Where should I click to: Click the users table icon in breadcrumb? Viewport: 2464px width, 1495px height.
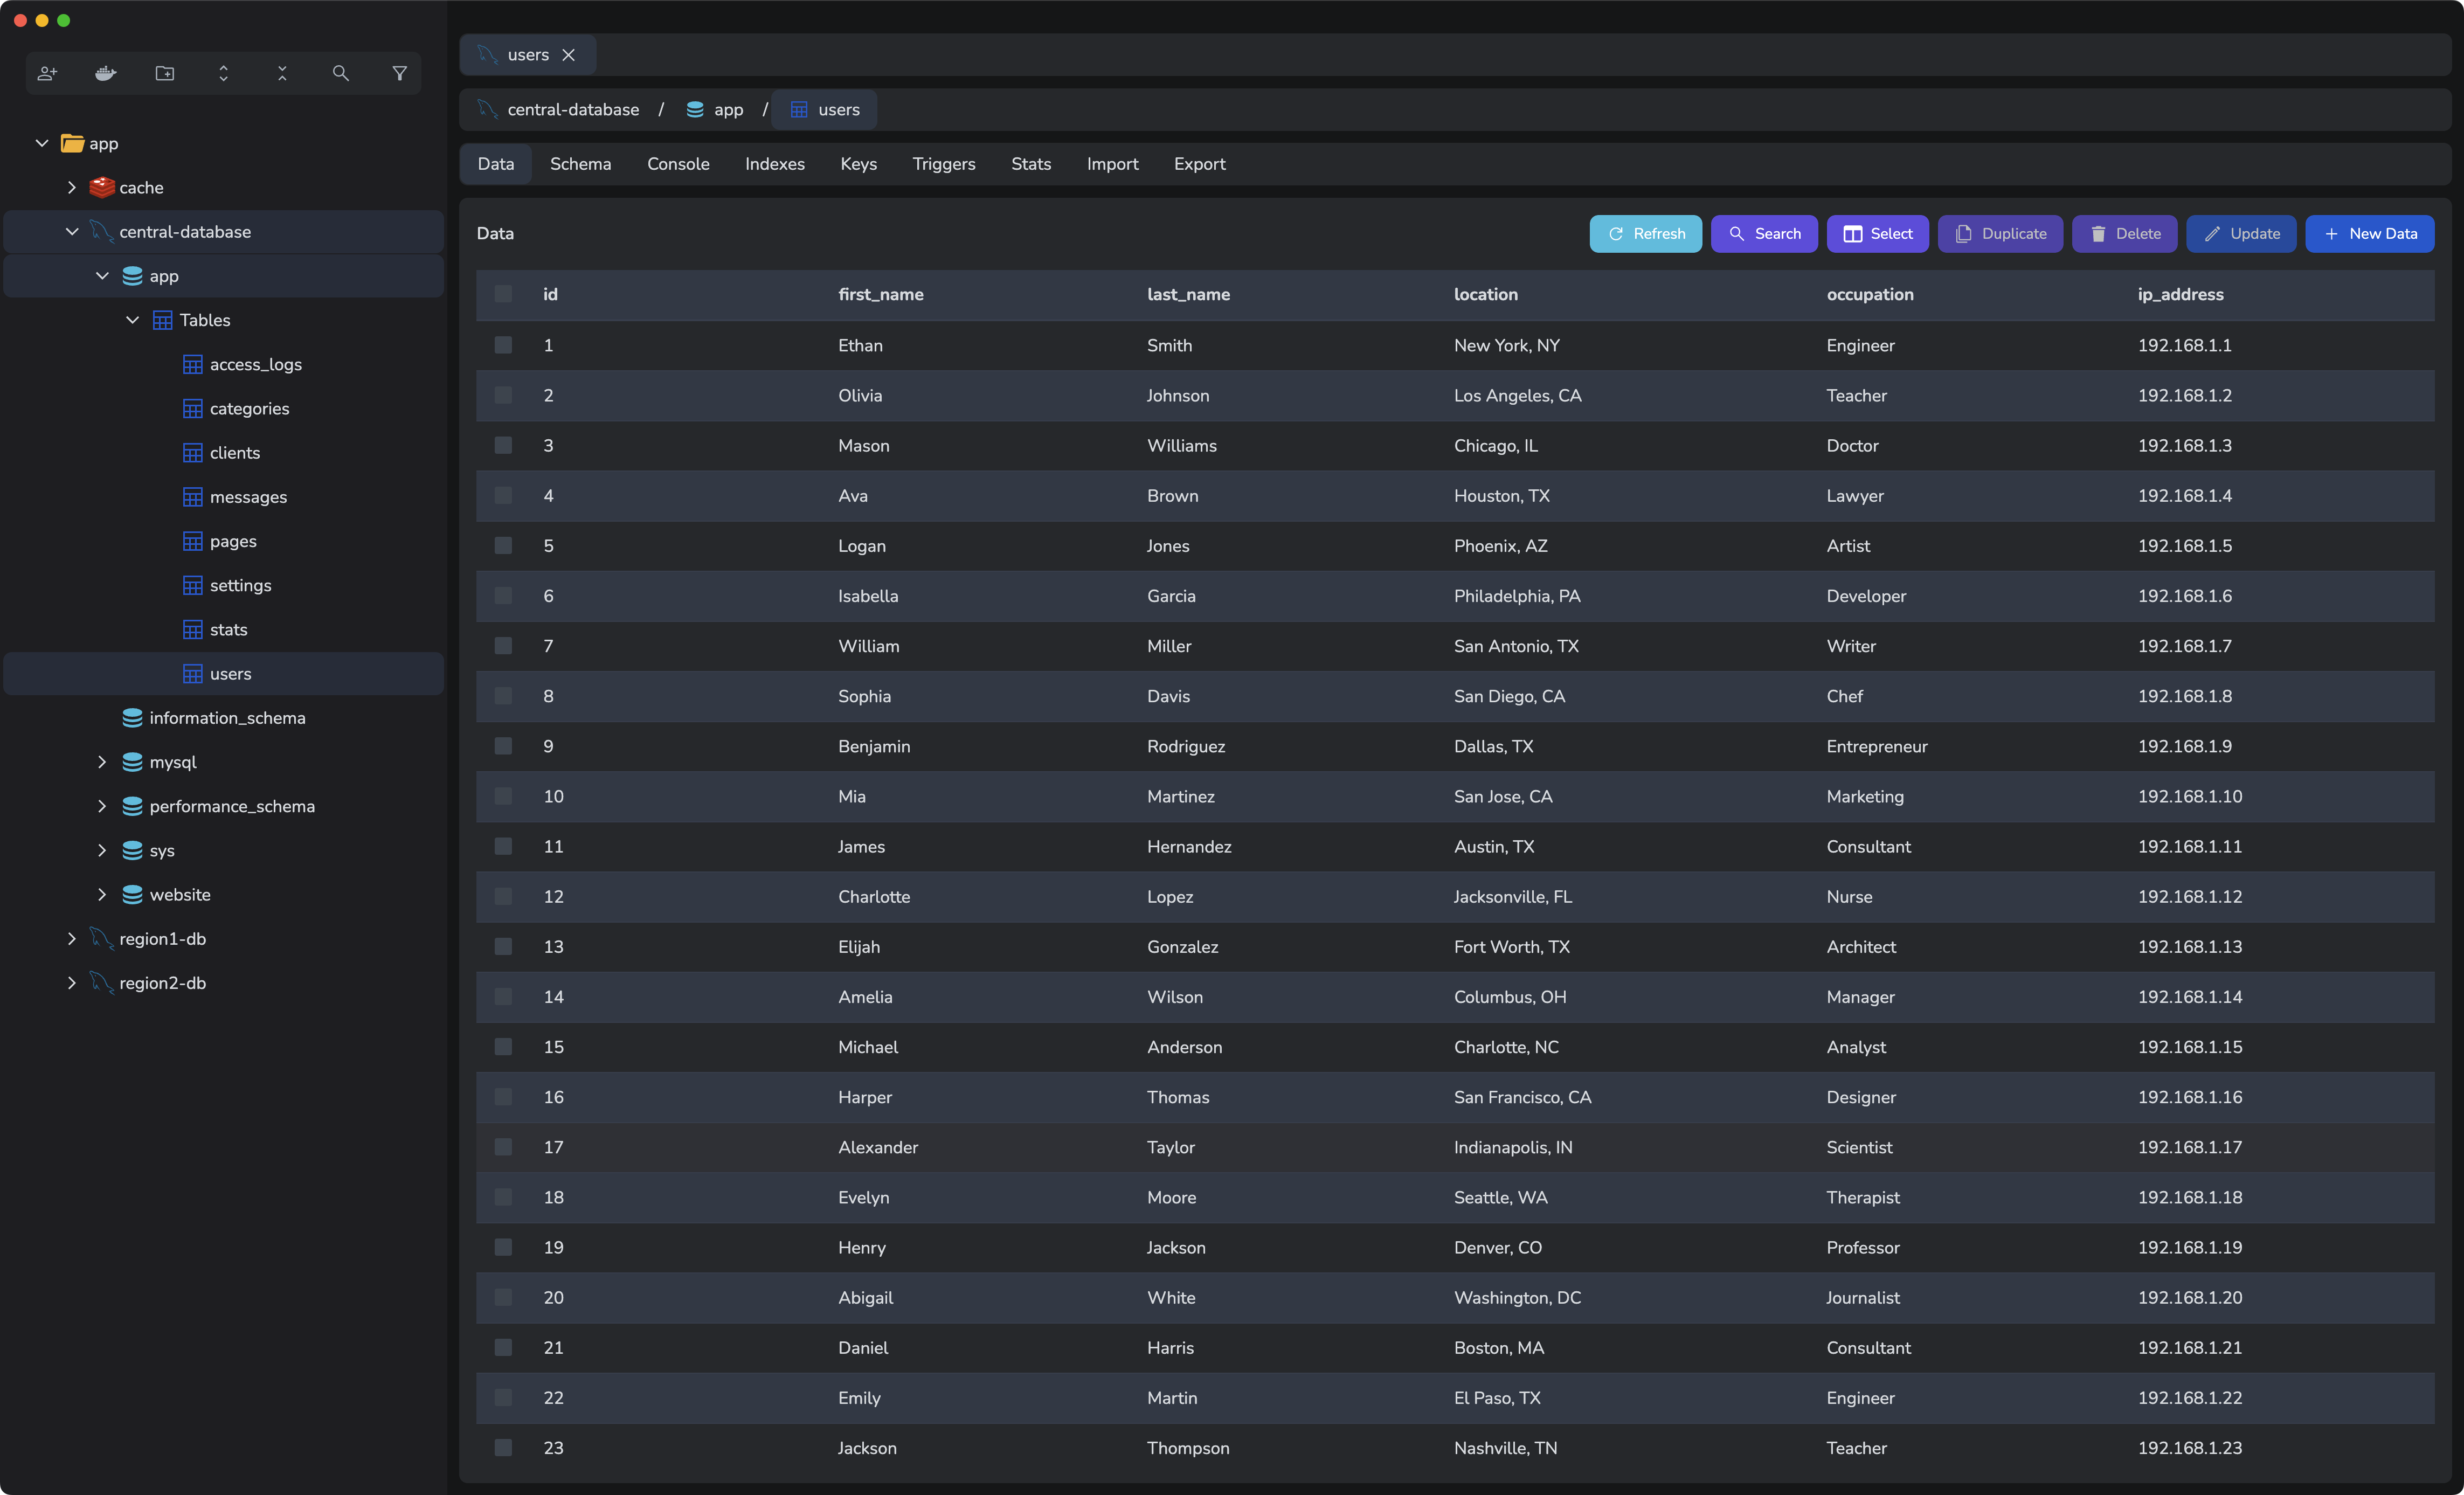coord(799,110)
